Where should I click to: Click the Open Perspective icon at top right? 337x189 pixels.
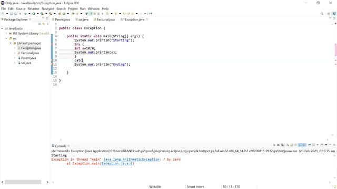pos(329,14)
